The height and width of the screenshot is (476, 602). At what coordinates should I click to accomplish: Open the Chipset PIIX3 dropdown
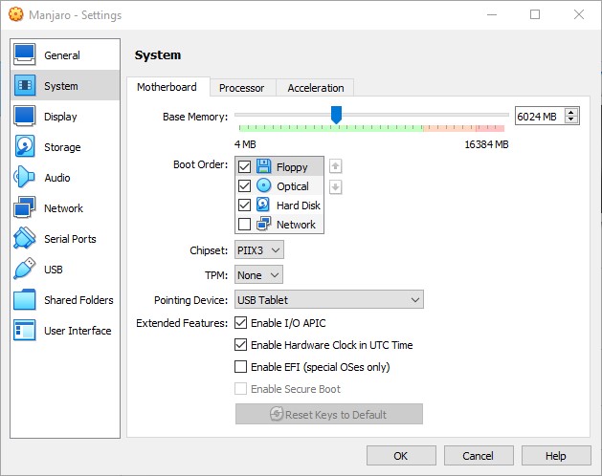point(259,250)
